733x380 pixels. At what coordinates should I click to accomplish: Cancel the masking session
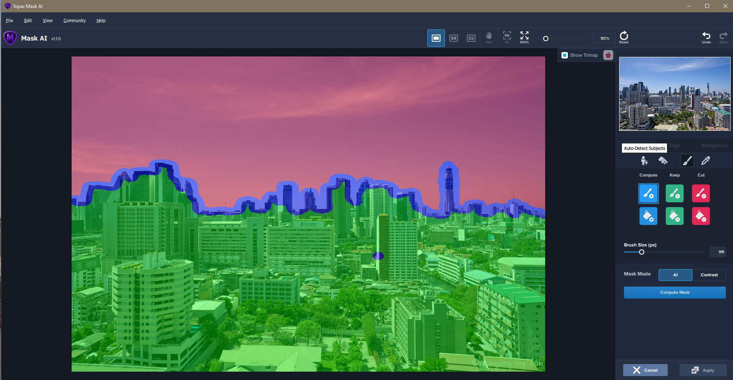tap(645, 370)
